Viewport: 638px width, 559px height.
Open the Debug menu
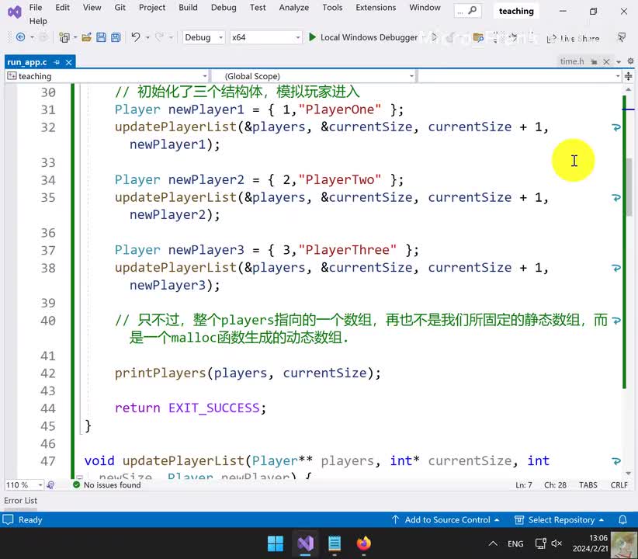pos(224,7)
